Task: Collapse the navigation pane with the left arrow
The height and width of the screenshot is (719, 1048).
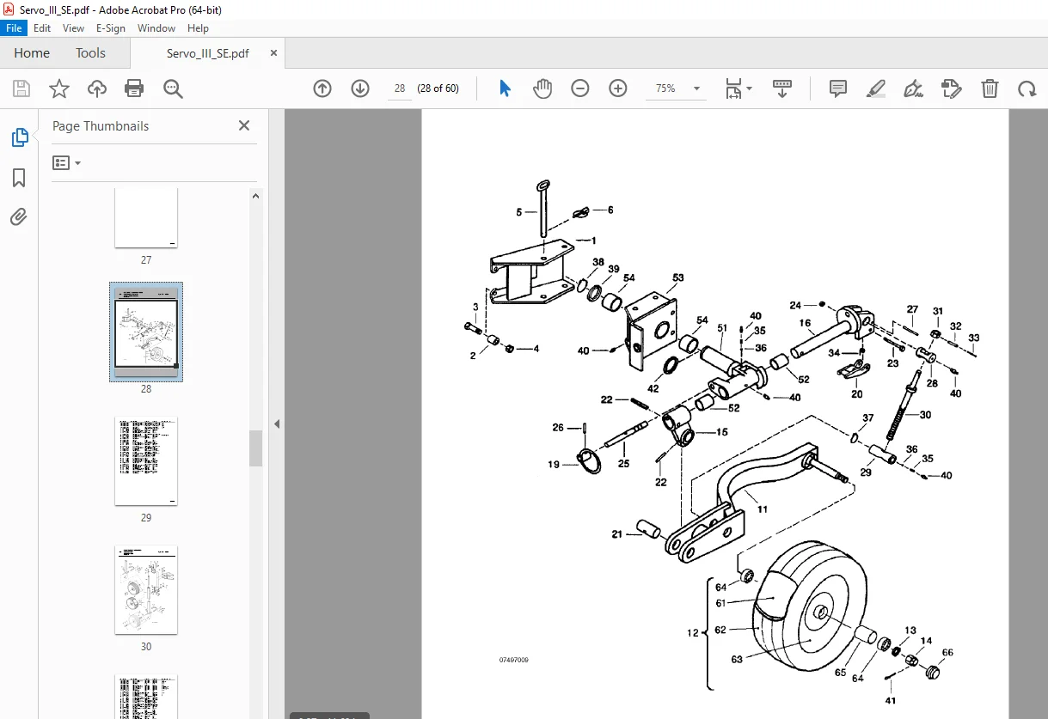Action: (x=277, y=424)
